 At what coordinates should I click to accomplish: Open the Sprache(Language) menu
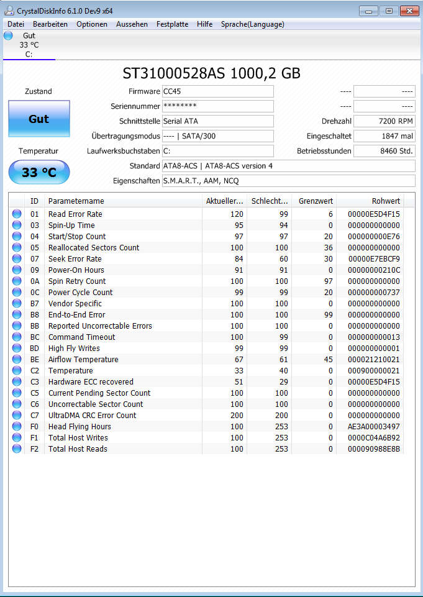tap(252, 24)
